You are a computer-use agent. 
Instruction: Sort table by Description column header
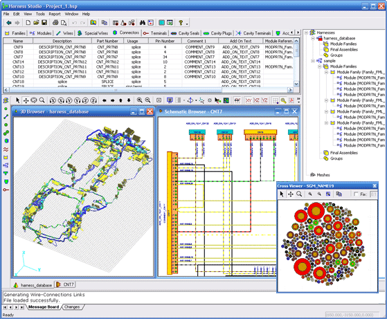[x=62, y=41]
